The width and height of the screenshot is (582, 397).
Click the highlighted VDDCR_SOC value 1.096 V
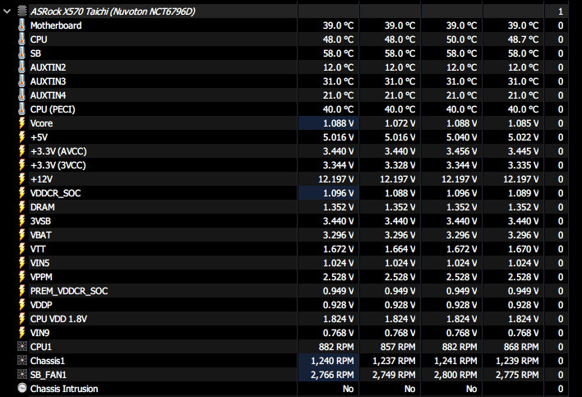[x=338, y=193]
